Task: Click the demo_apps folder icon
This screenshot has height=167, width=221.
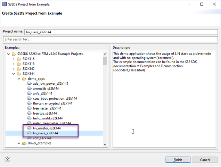Action: click(x=24, y=79)
